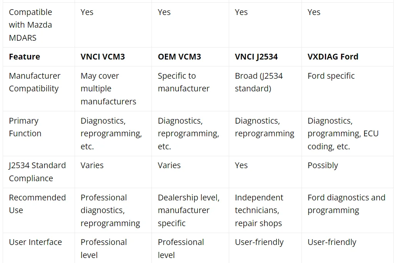Screen dimensions: 398x263
Task: Click the 'Manufacturer Compatibility' row label
Action: click(x=35, y=82)
